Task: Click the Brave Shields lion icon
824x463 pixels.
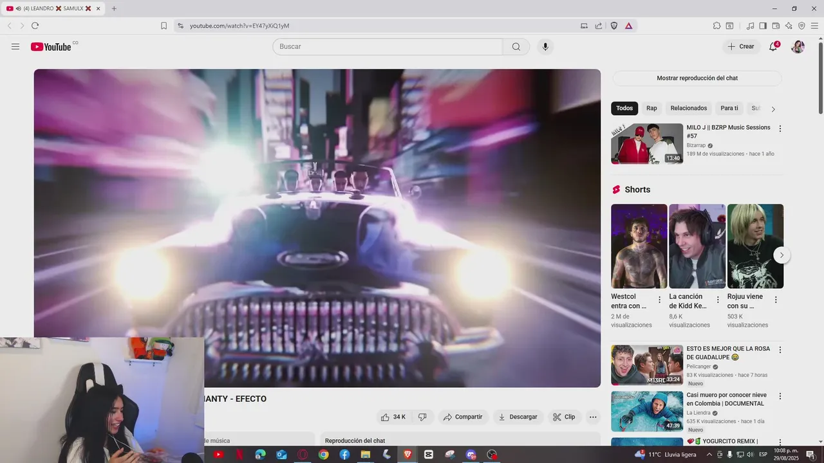Action: point(613,26)
